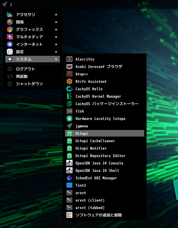Expand the 設定 submenu arrow

tap(56, 52)
